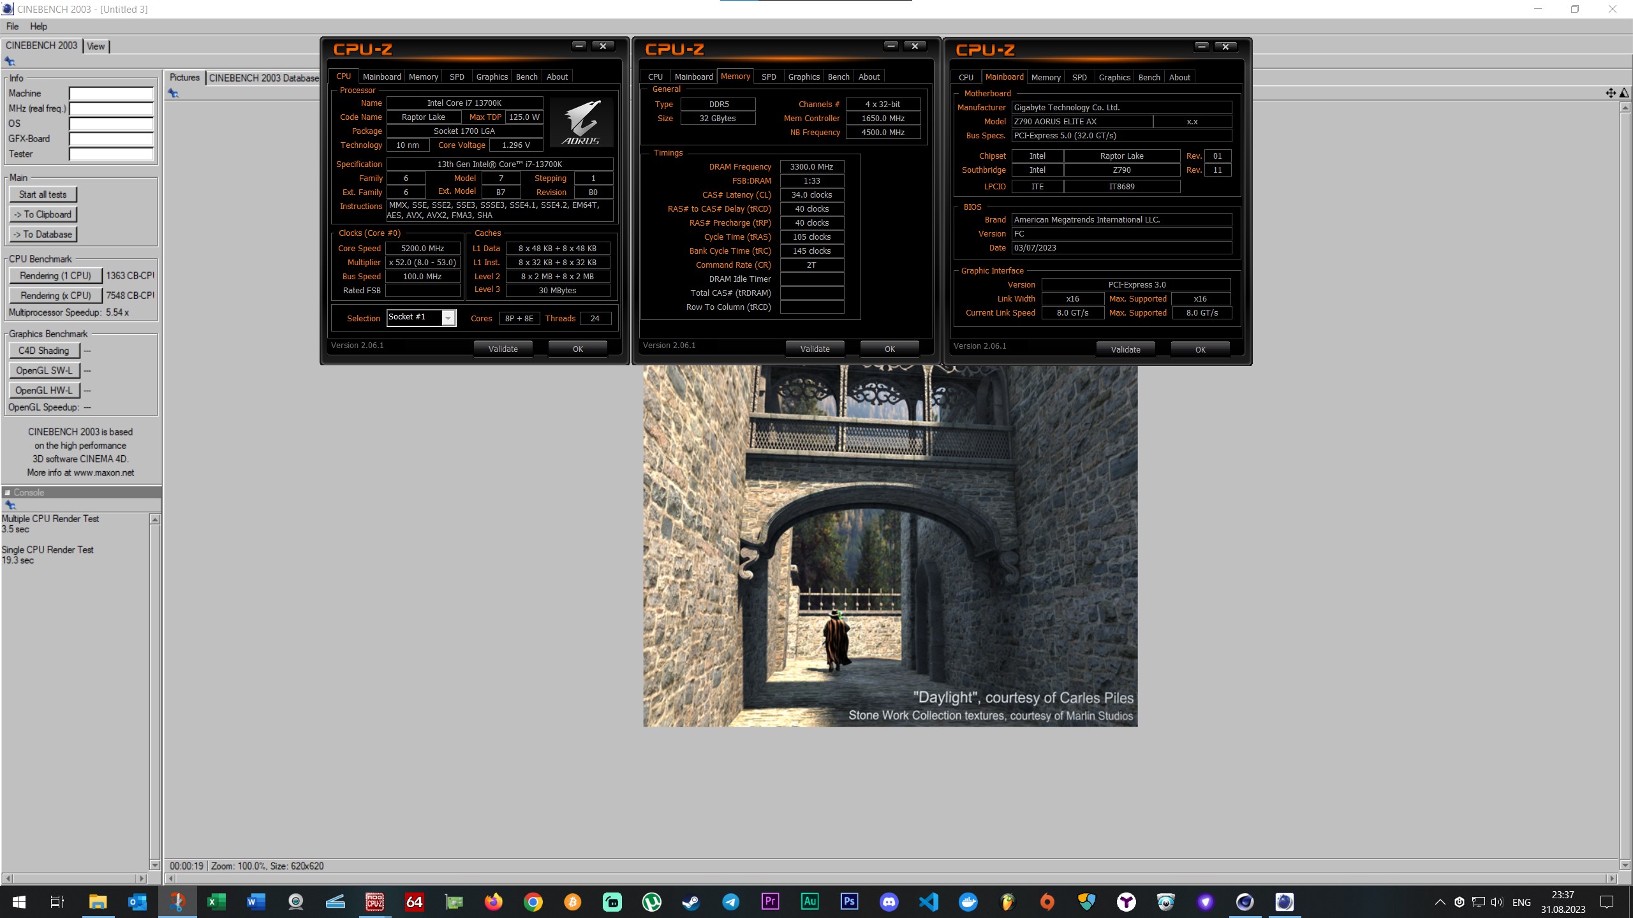The height and width of the screenshot is (918, 1633).
Task: Launch Outlook from the taskbar
Action: 137,901
